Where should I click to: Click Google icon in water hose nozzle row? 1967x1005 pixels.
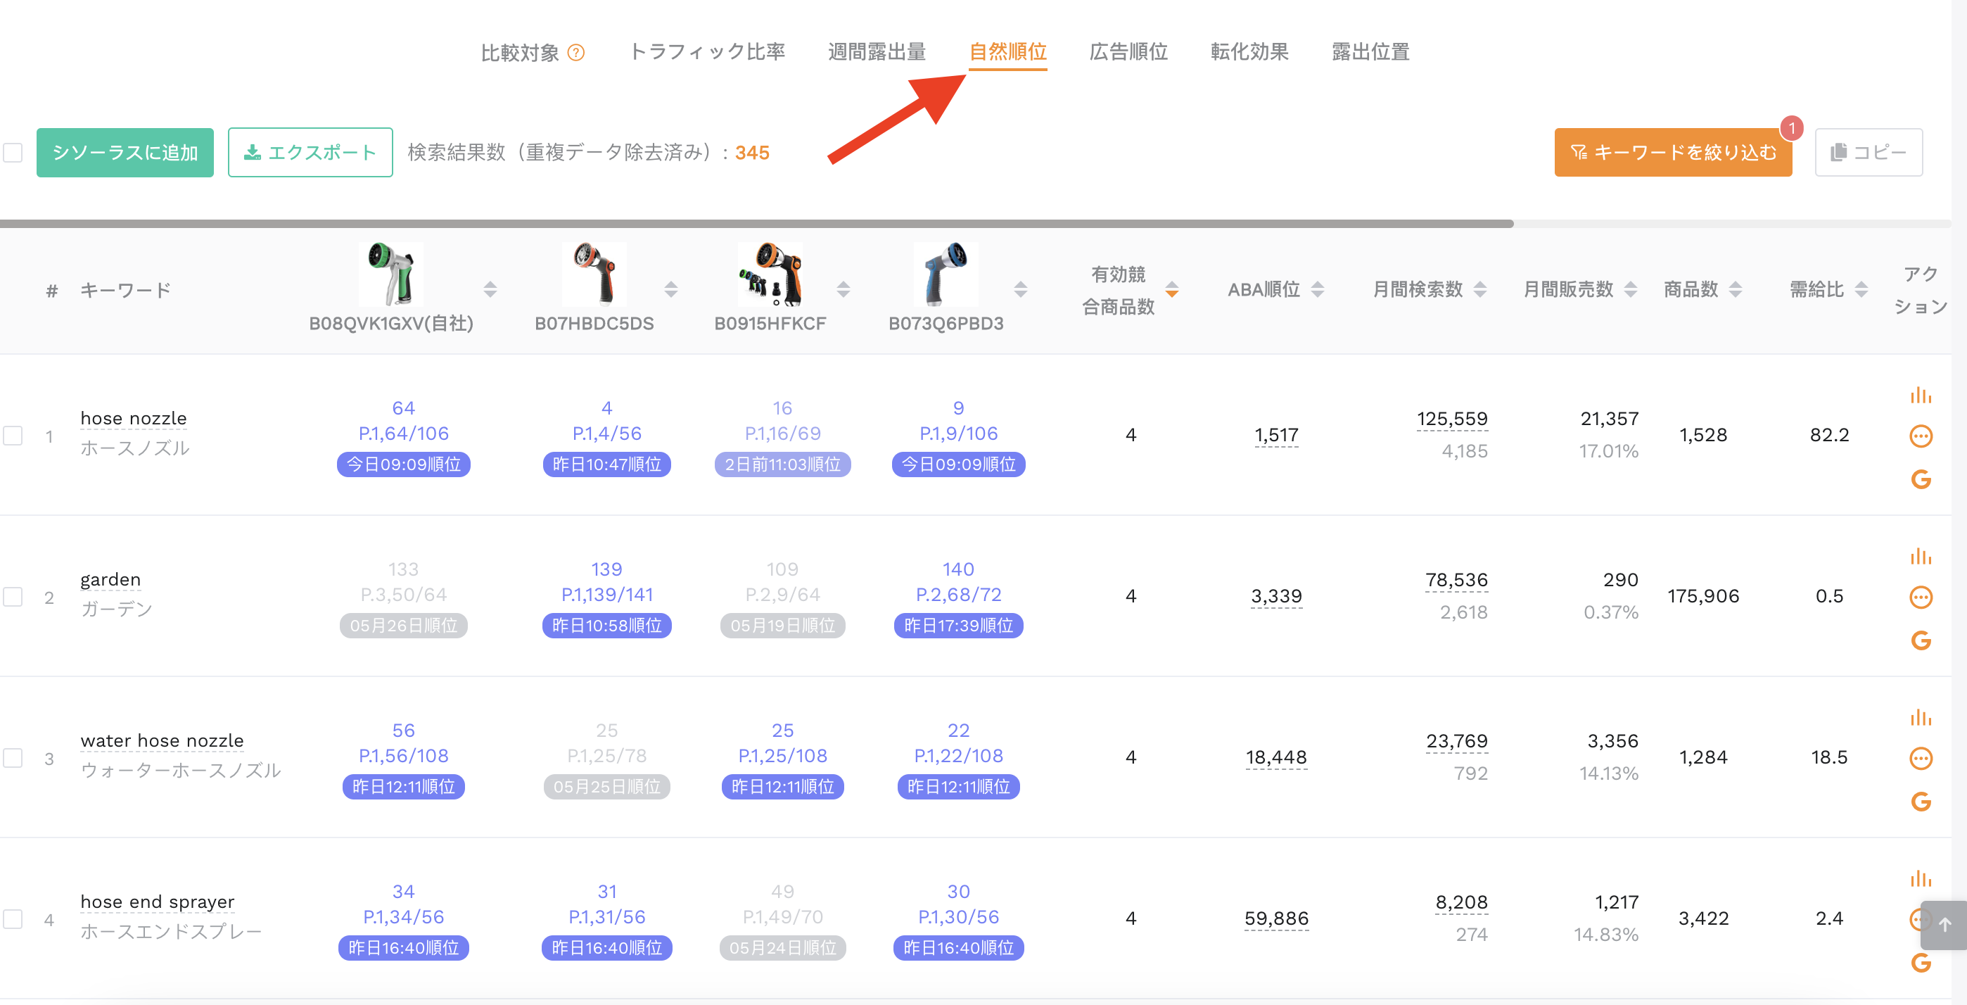(x=1921, y=801)
